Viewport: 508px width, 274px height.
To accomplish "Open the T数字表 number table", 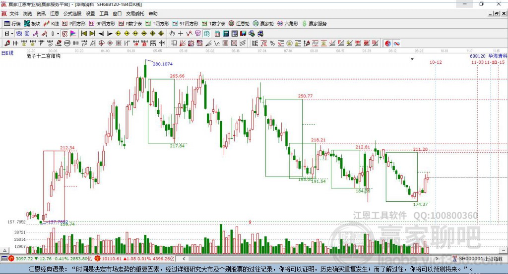I will [x=213, y=24].
